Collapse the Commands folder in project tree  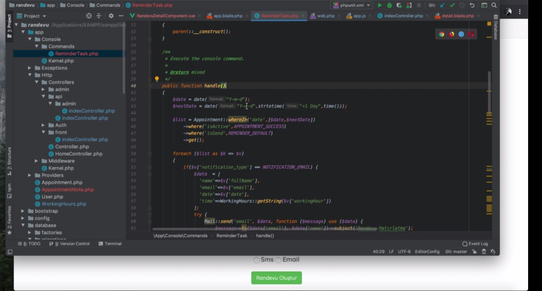tap(37, 47)
